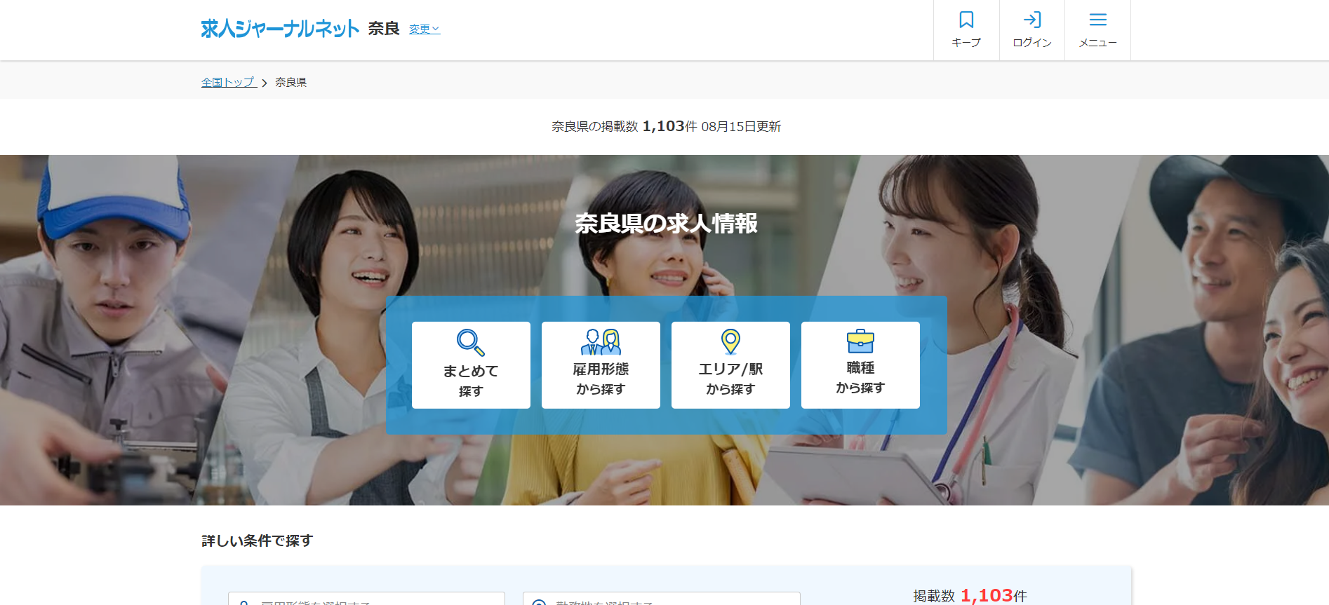Click the briefcase icon for 職種
This screenshot has width=1329, height=605.
(860, 341)
